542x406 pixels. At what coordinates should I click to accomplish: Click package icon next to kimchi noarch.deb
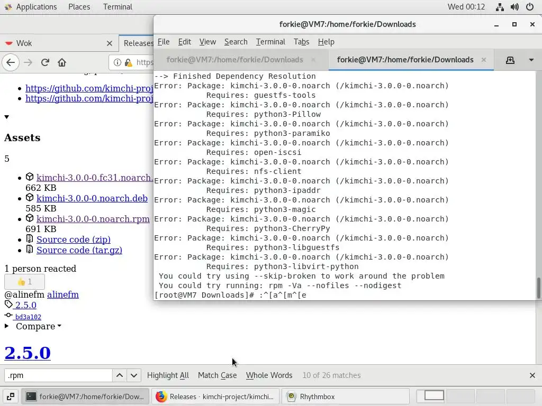point(30,198)
